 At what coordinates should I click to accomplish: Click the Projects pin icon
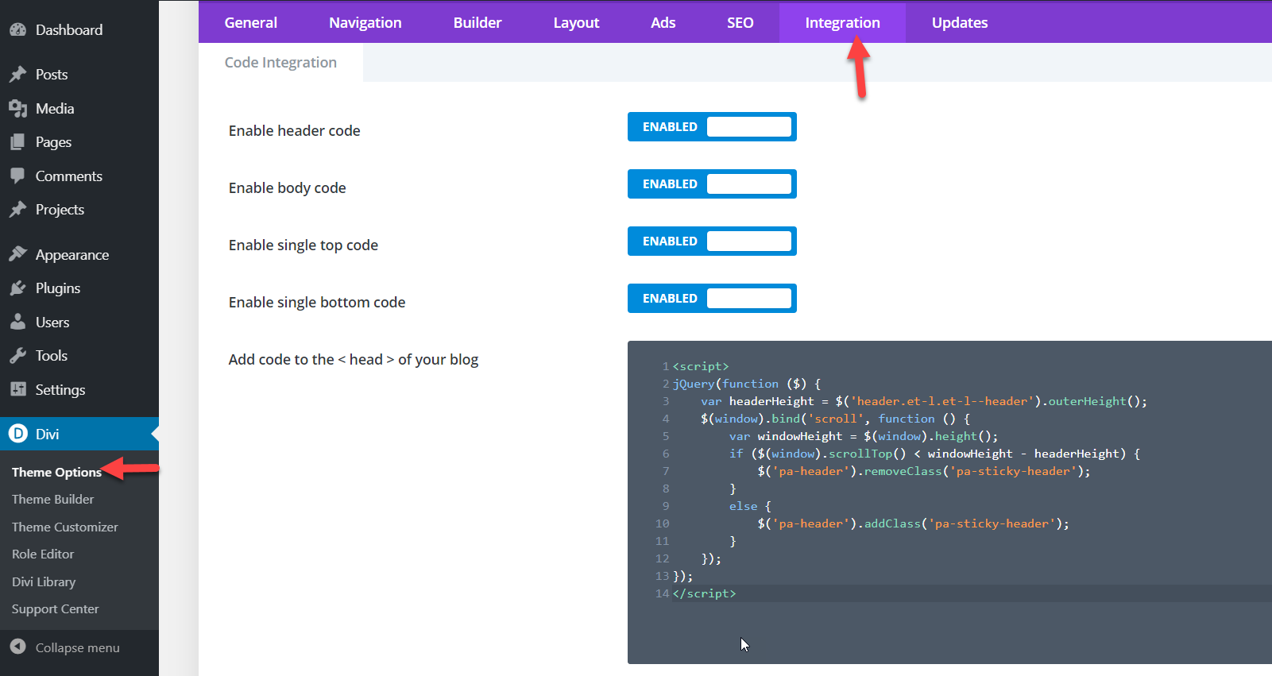tap(17, 210)
